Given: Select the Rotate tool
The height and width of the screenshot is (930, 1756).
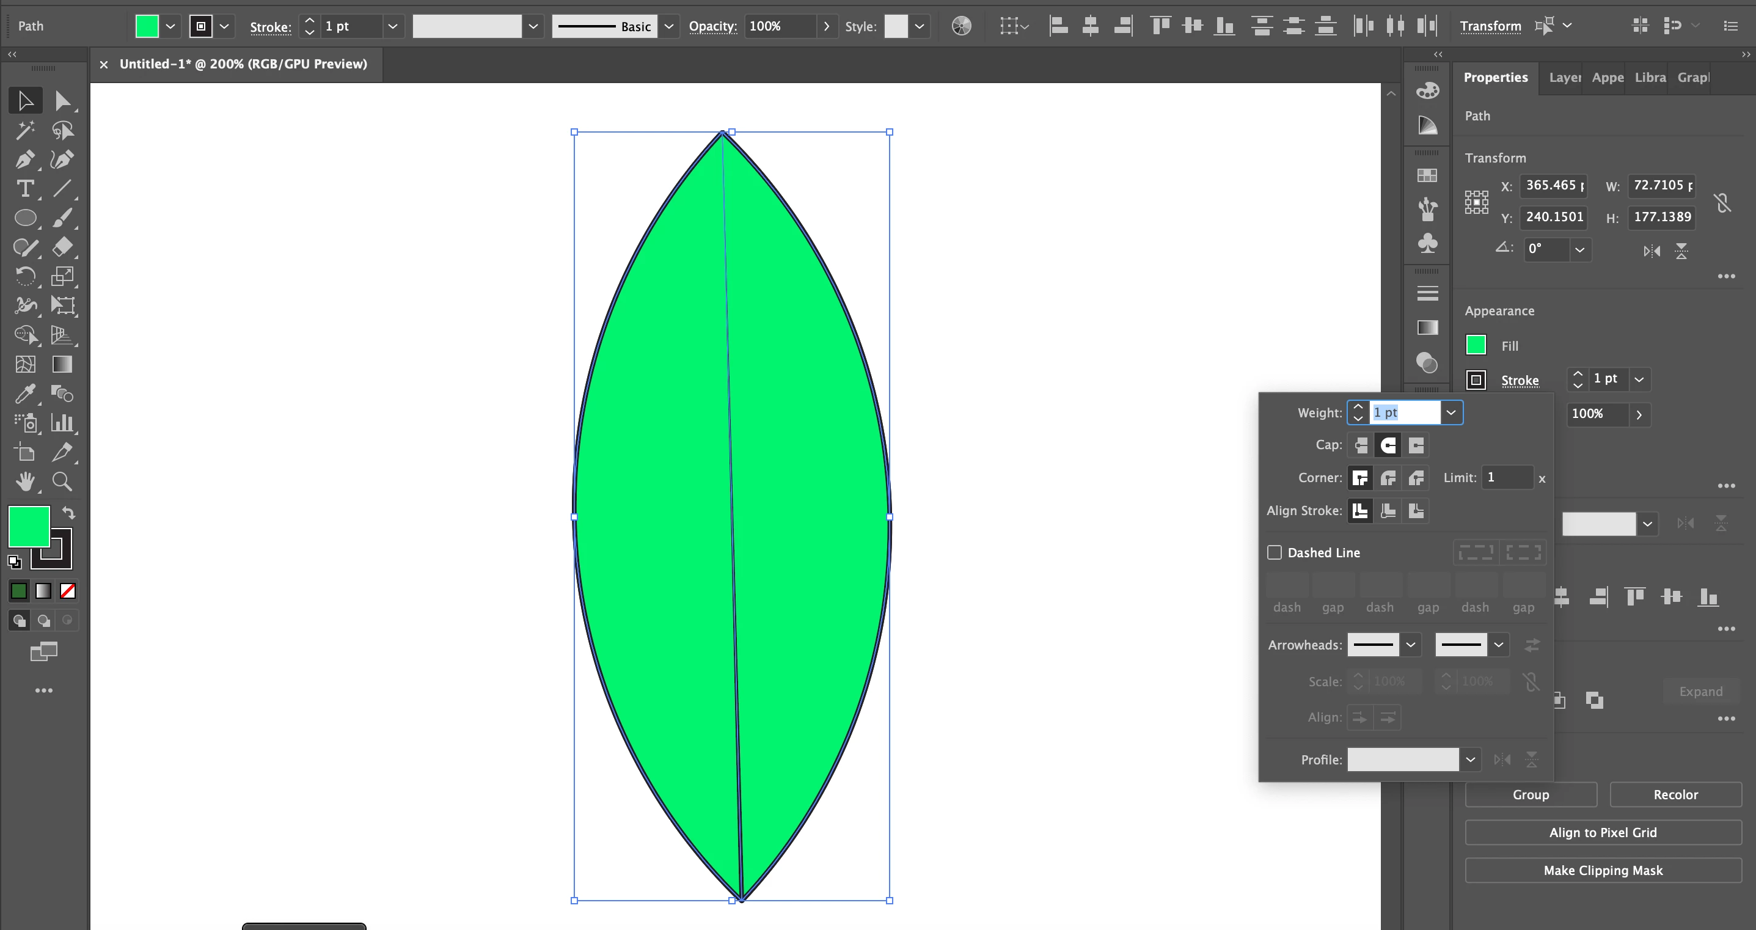Looking at the screenshot, I should tap(24, 276).
